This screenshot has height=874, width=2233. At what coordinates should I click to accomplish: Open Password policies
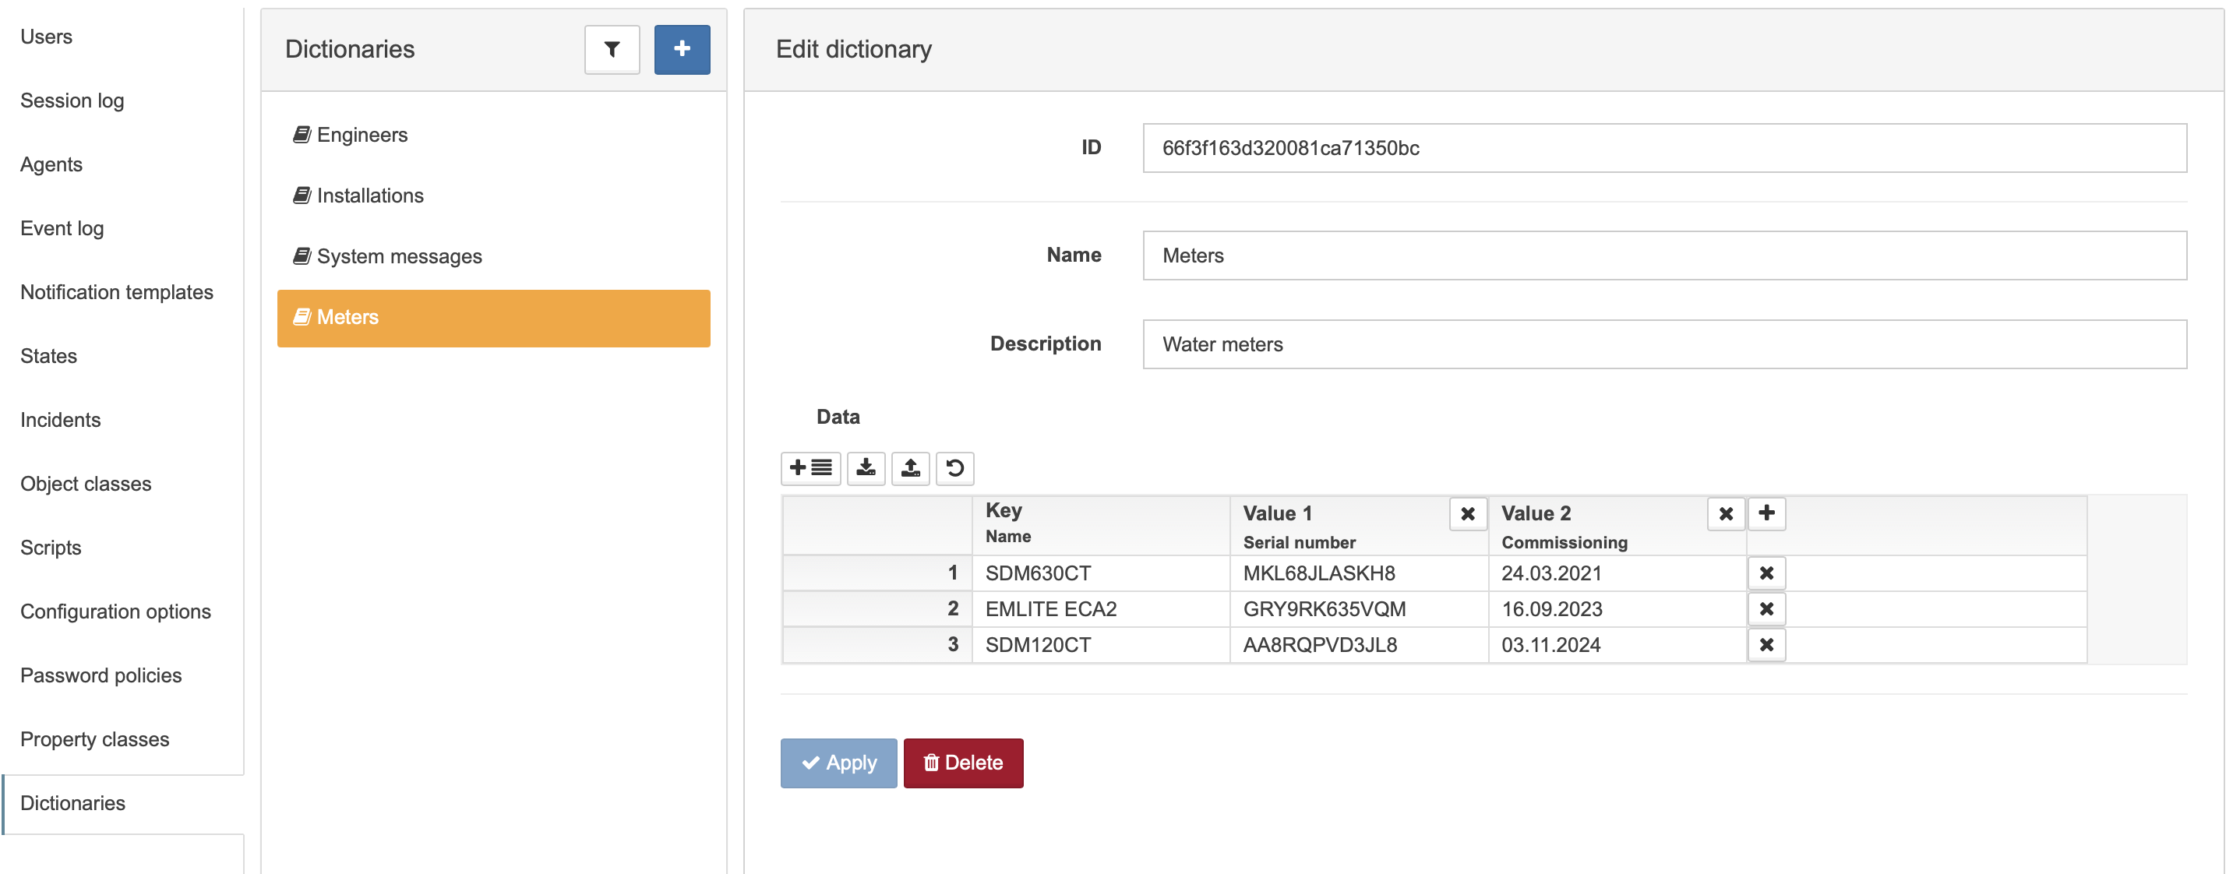101,675
